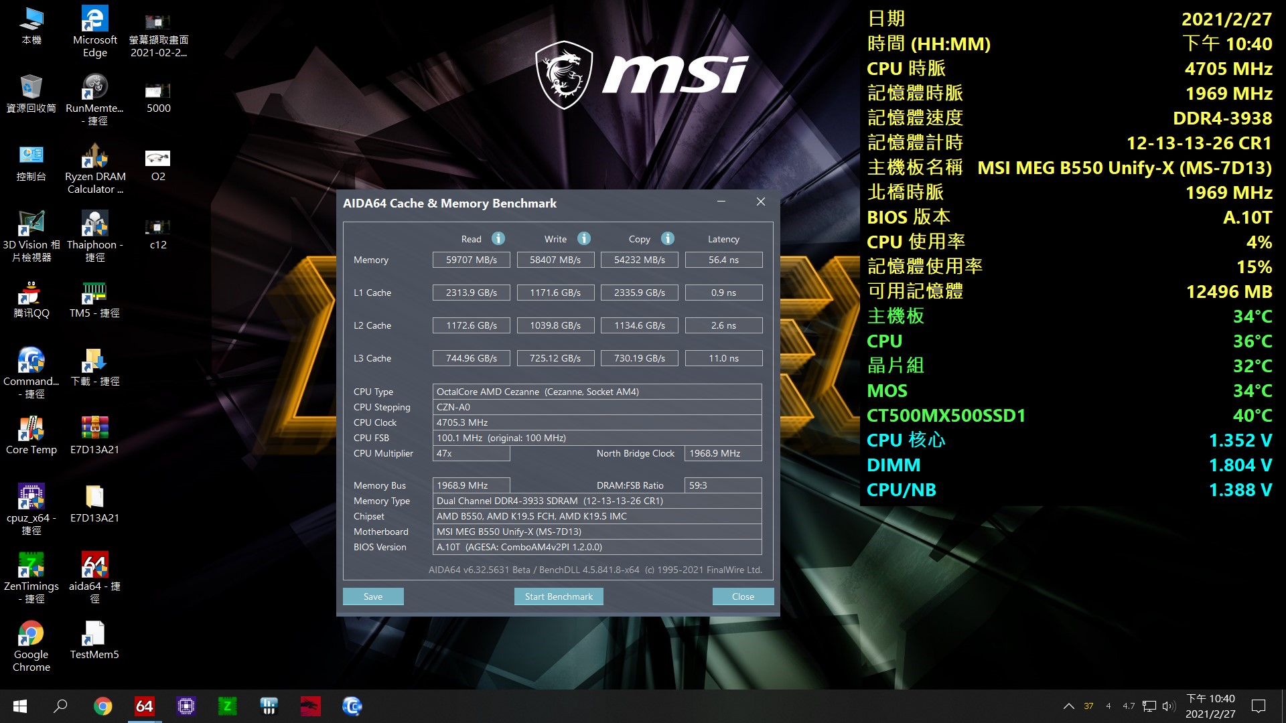Click the Save button in AIDA64 benchmark
Screen dimensions: 1286x723
[x=373, y=596]
